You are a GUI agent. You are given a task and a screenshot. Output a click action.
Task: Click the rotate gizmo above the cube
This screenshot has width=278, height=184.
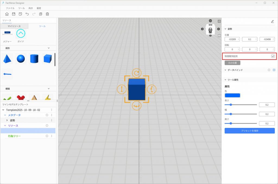(x=137, y=73)
